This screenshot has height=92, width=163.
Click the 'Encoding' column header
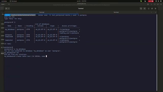point(30,26)
